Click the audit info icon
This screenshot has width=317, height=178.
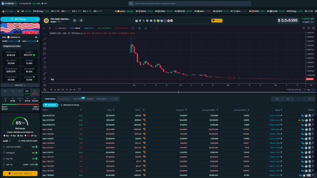[x=10, y=140]
